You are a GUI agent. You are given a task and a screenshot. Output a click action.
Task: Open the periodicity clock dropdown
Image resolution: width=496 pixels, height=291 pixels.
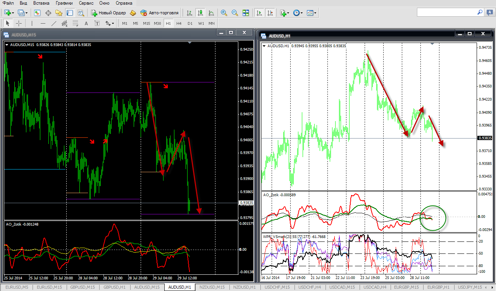298,13
